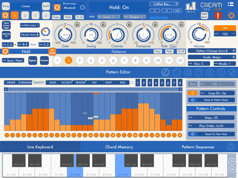Click the clear pattern X icon
238x178 pixels.
click(221, 72)
